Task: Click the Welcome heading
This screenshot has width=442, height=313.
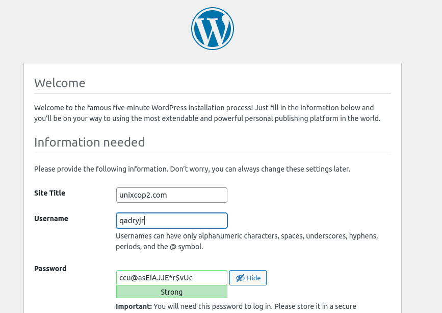Action: tap(60, 83)
